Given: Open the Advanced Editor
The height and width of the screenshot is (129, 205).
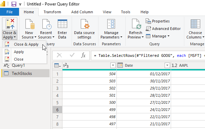Looking at the screenshot, I should (163, 29).
